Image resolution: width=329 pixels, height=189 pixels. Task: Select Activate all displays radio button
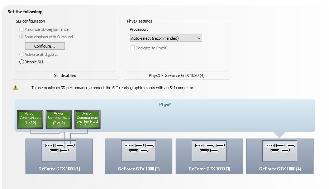coord(22,54)
